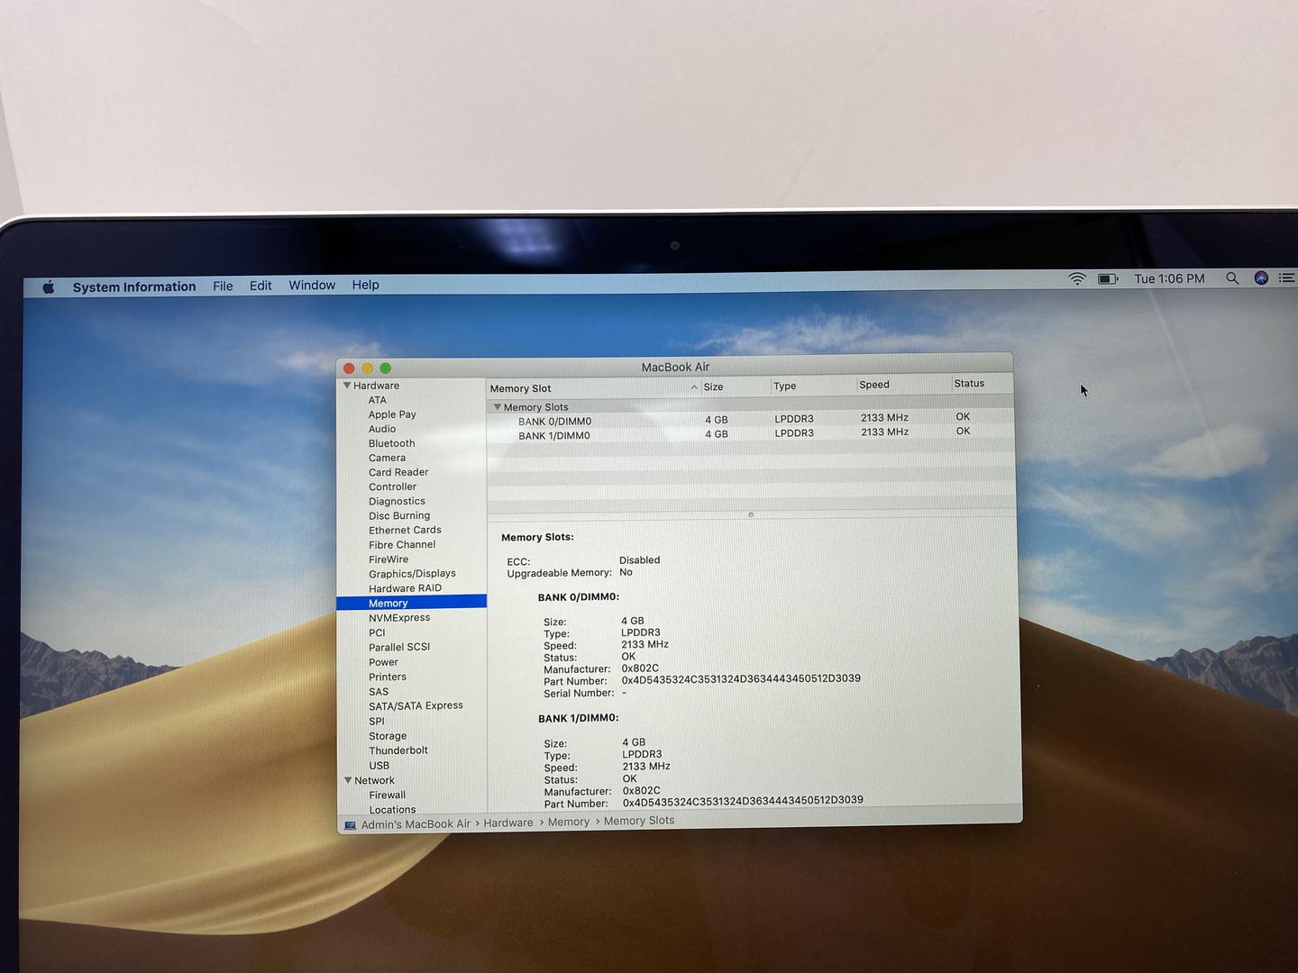Minimize the MacBook Air window
The height and width of the screenshot is (973, 1298).
pos(367,368)
